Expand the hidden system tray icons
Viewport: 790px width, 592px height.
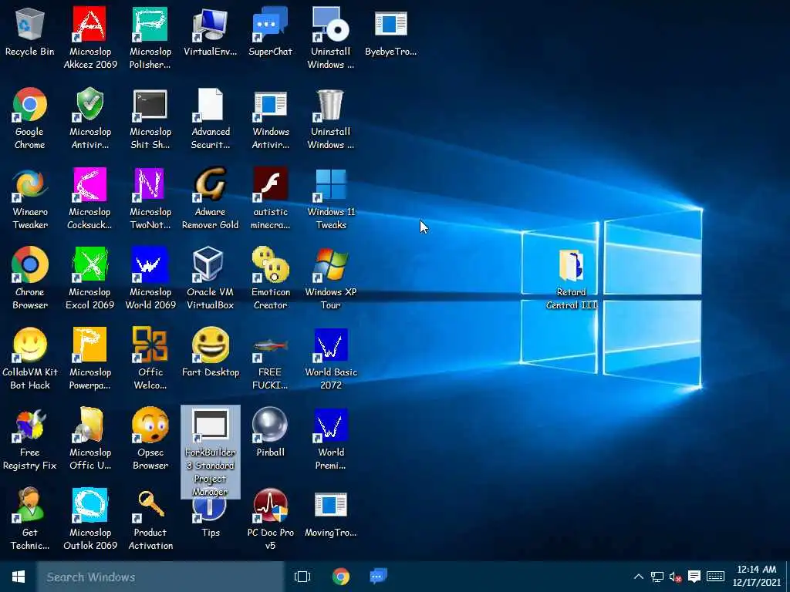[638, 577]
